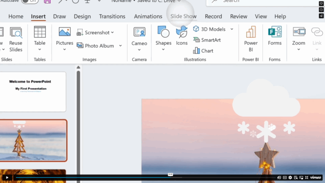This screenshot has width=325, height=183.
Task: Select the Insert ribbon tab
Action: (x=39, y=17)
